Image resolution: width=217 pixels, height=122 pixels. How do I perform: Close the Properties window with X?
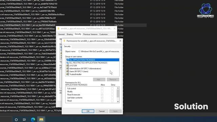click(115, 28)
